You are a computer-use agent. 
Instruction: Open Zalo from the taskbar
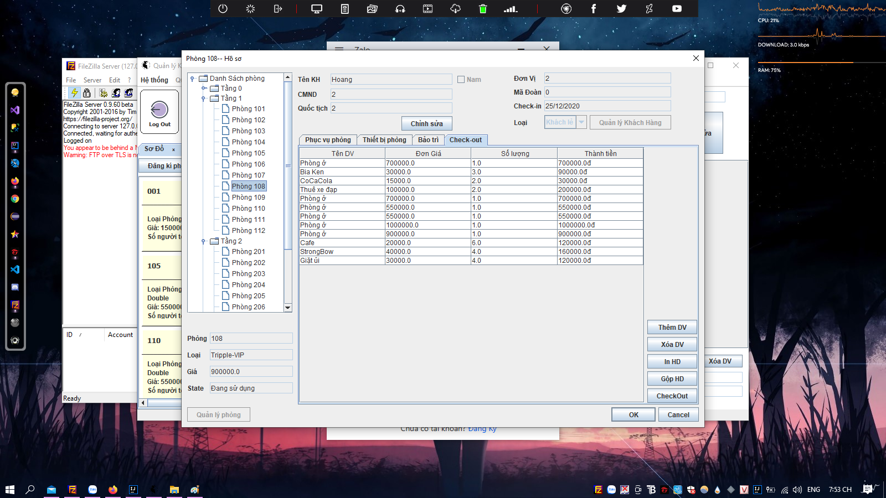pos(92,489)
